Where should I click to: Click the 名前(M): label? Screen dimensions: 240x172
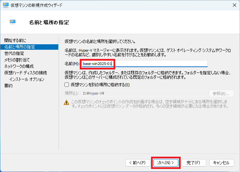coord(72,64)
